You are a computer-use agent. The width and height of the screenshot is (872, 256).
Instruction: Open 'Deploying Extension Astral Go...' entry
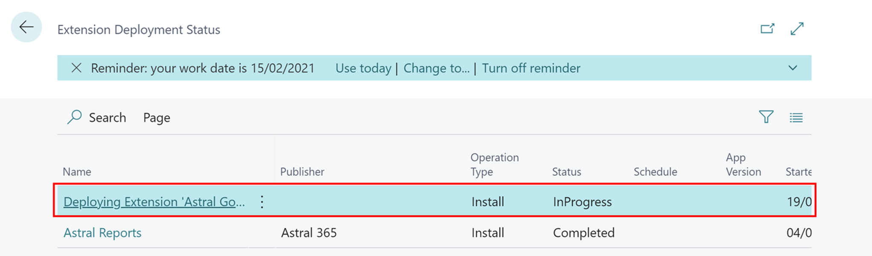[154, 201]
